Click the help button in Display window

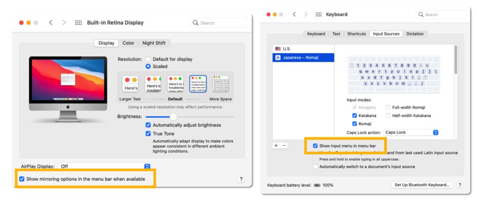point(241,179)
